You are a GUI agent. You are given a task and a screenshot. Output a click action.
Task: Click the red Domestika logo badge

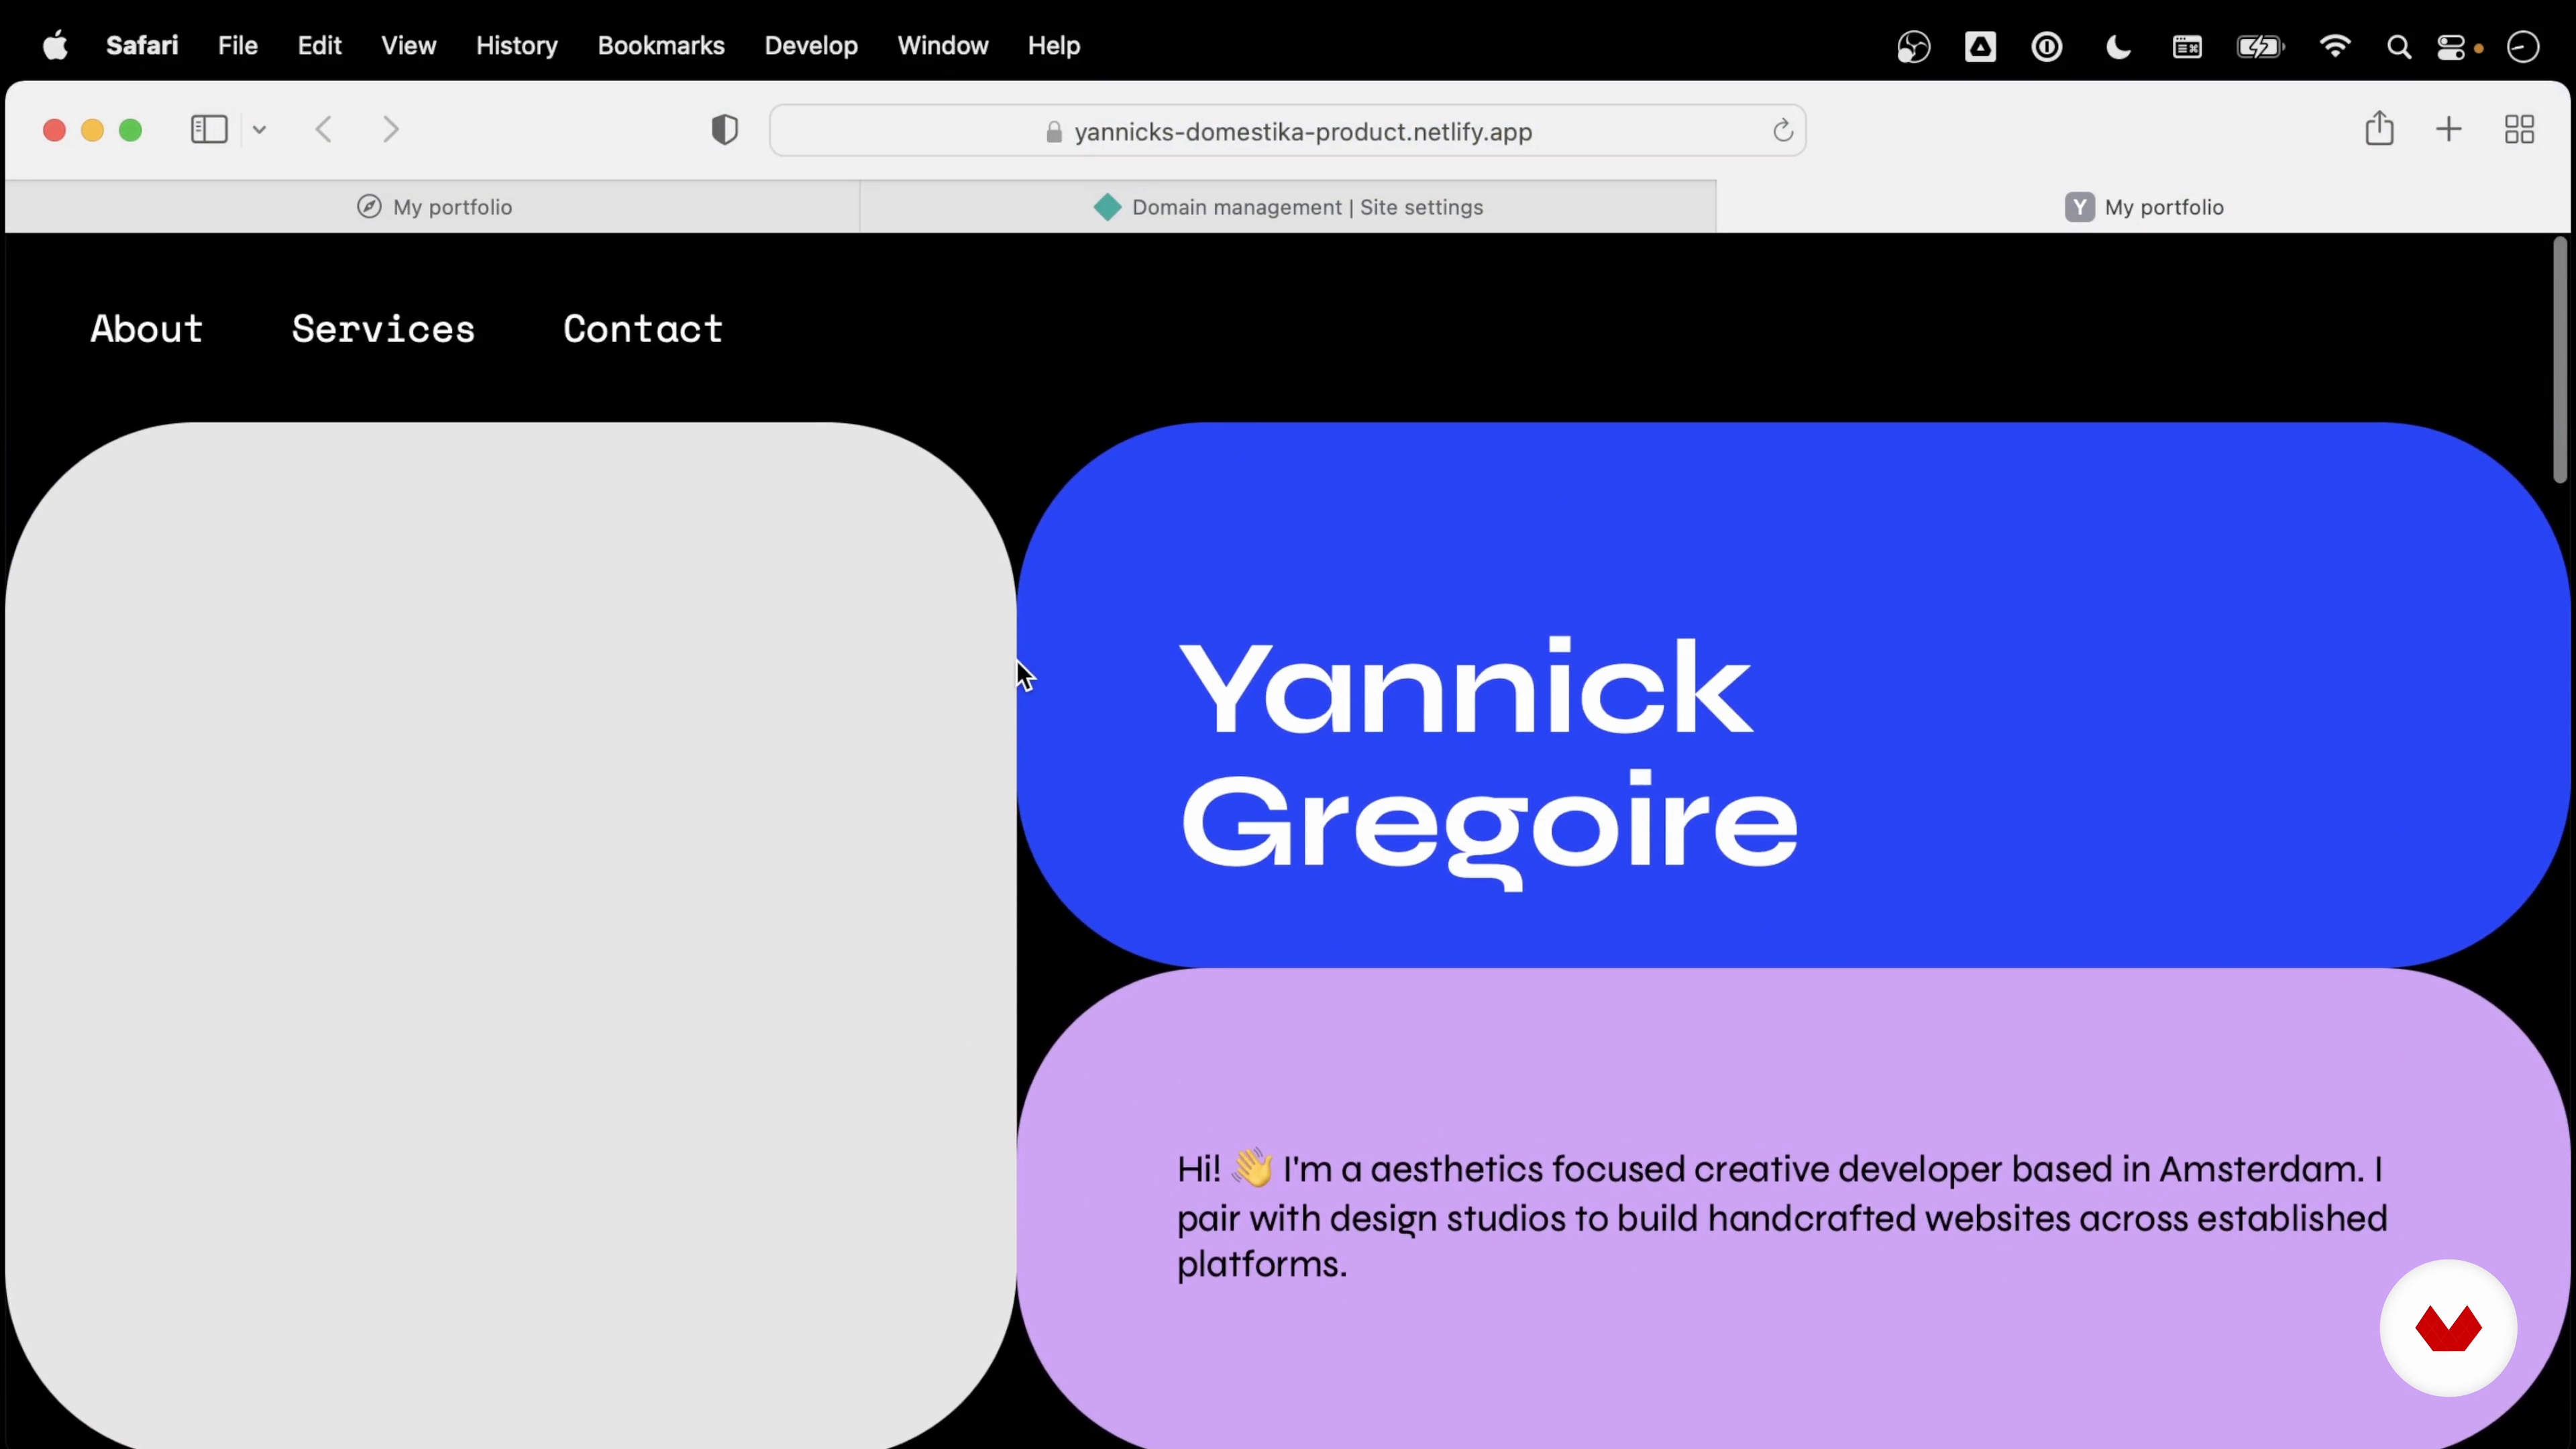tap(2448, 1328)
